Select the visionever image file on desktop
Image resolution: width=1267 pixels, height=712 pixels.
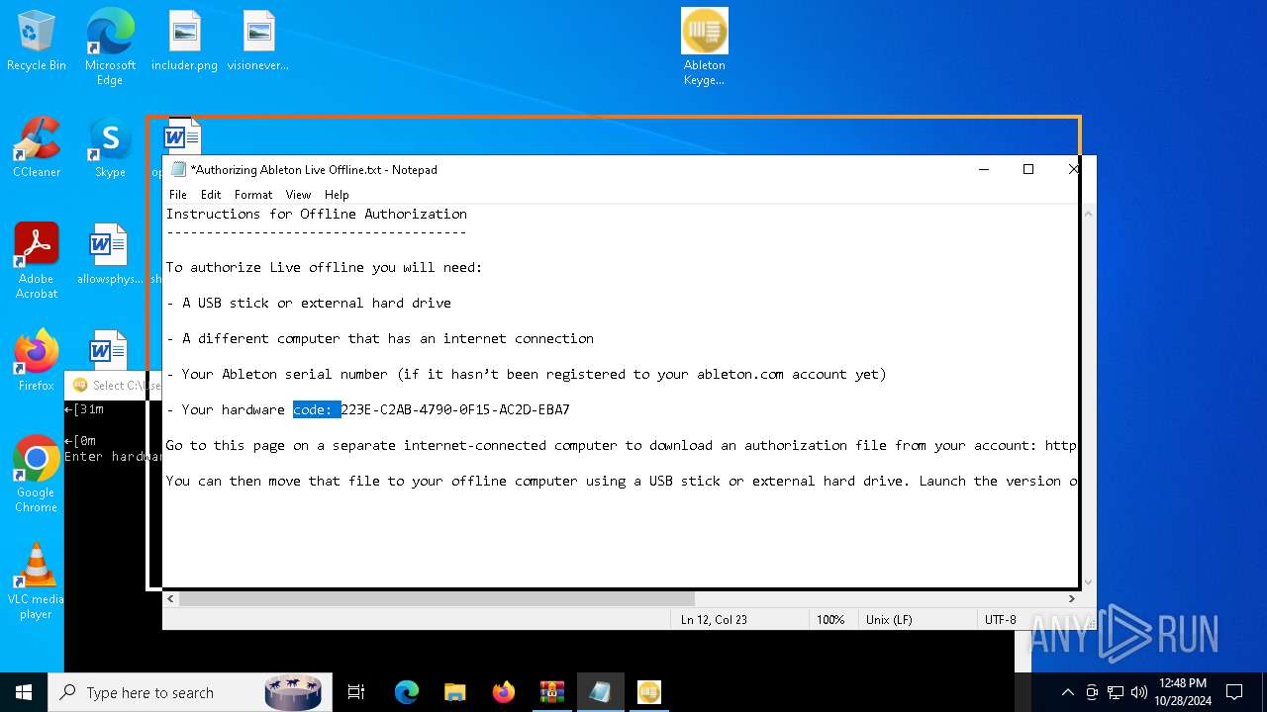(258, 42)
